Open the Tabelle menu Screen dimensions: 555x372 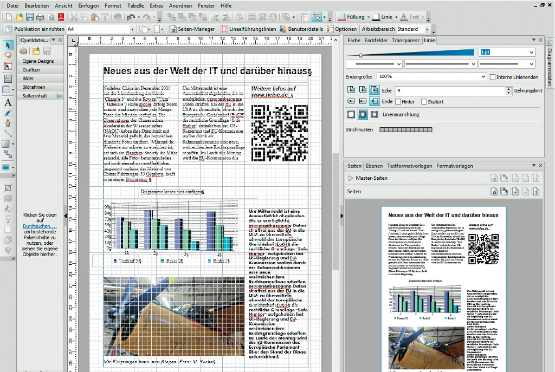pos(135,5)
